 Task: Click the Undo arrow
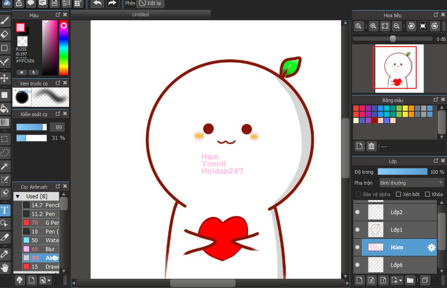tap(97, 3)
